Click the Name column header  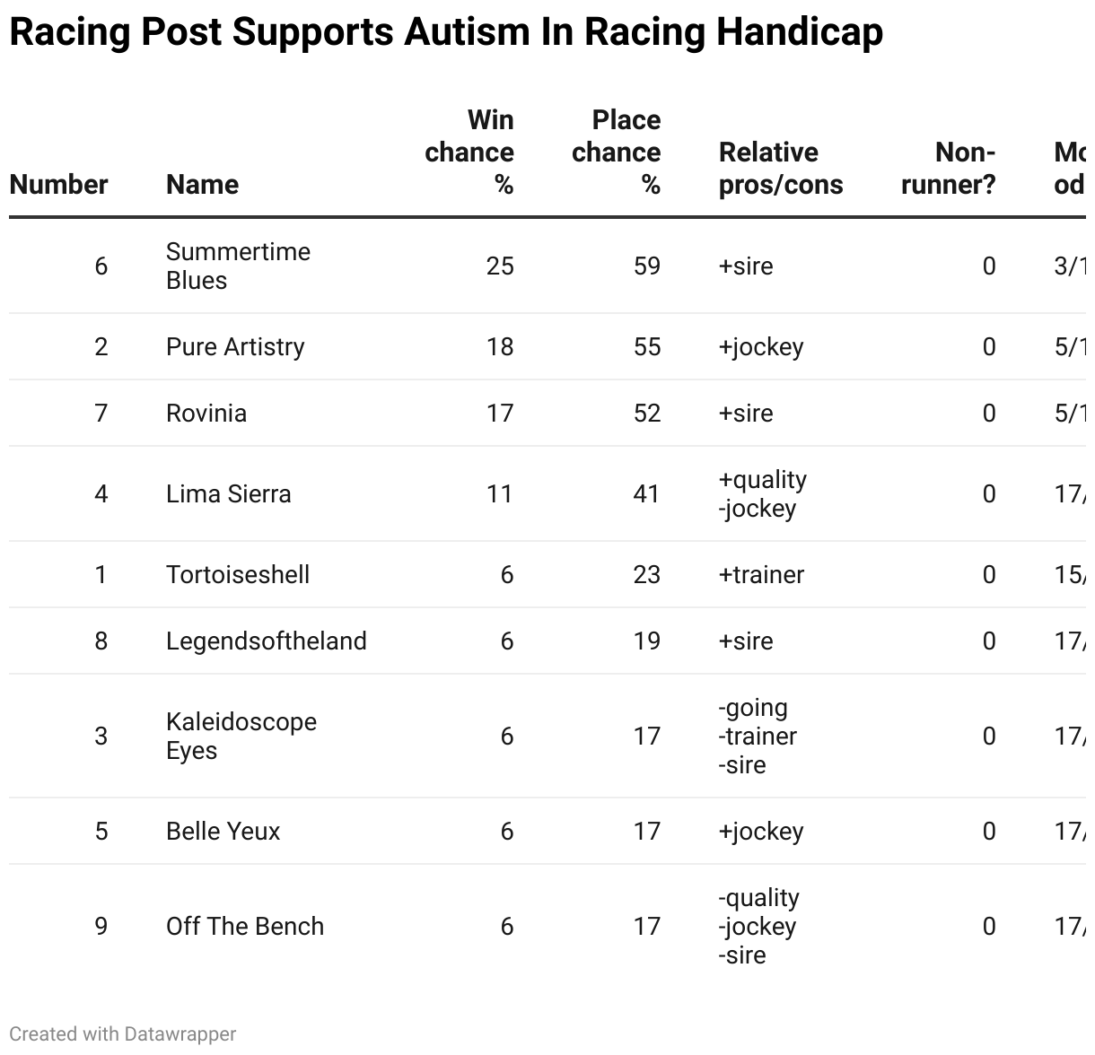point(202,184)
